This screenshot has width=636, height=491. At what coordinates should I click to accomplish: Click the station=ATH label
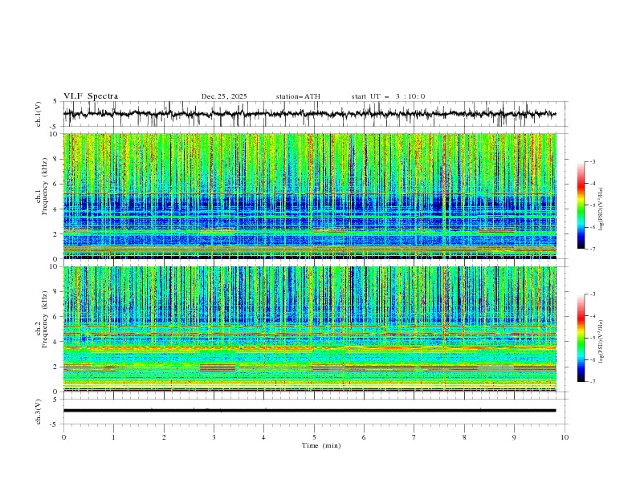[x=298, y=96]
